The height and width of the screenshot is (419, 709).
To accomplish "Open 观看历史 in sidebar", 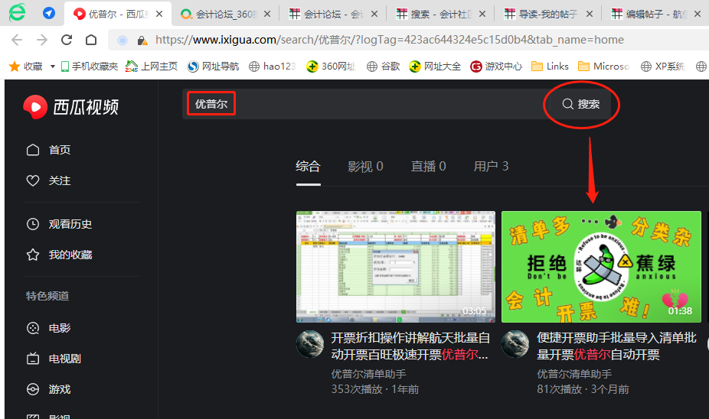I will point(59,224).
